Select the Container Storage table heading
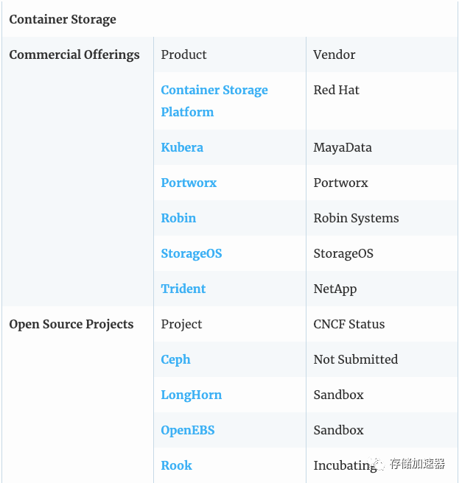Screen dimensions: 459x483 pos(63,19)
